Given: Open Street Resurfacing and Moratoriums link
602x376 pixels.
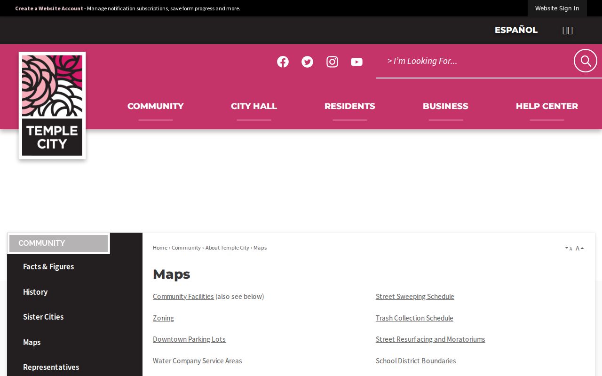Looking at the screenshot, I should click(x=430, y=339).
